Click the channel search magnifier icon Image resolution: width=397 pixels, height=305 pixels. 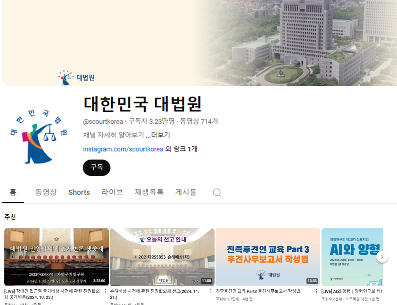217,192
